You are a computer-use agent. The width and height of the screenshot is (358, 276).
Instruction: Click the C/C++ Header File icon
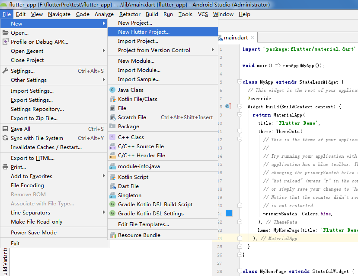pyautogui.click(x=113, y=156)
